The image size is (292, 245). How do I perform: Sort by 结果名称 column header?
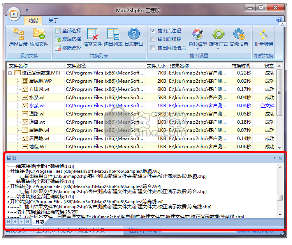coord(199,66)
